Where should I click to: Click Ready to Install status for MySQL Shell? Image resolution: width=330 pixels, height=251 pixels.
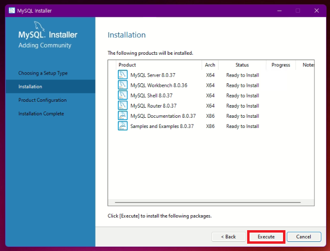point(242,95)
